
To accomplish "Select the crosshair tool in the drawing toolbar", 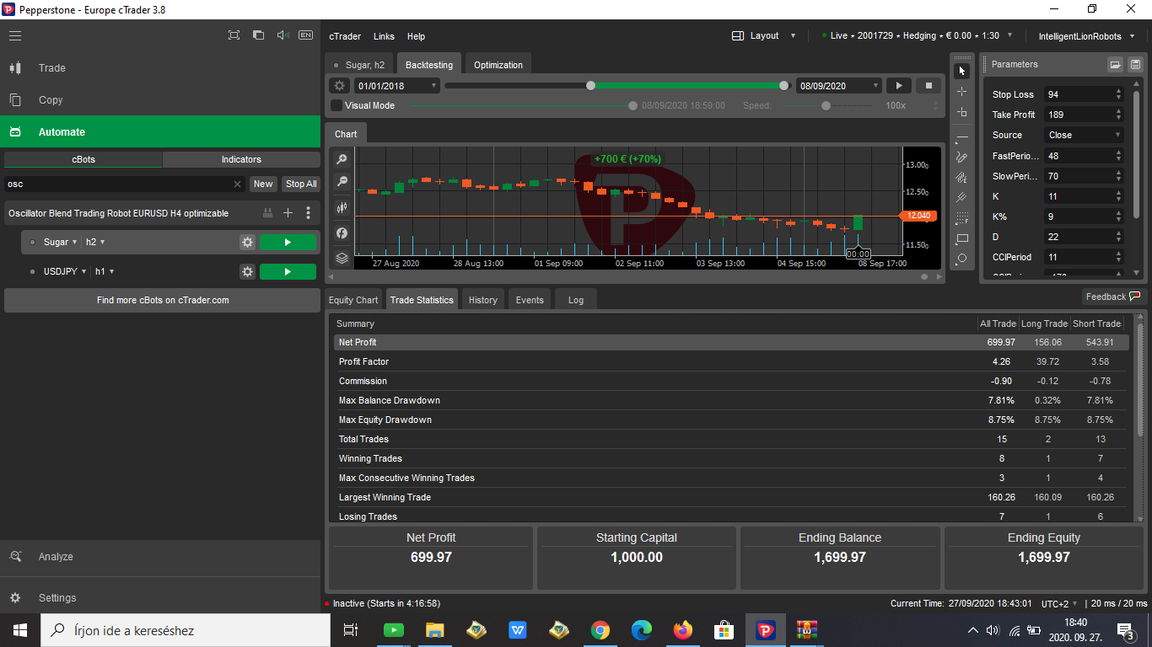I will coord(962,93).
